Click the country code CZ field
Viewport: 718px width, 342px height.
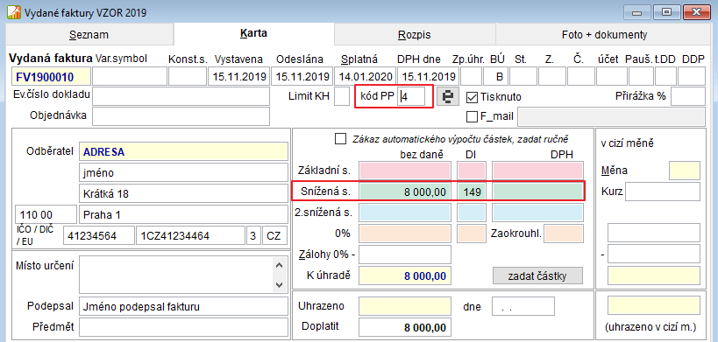click(274, 235)
